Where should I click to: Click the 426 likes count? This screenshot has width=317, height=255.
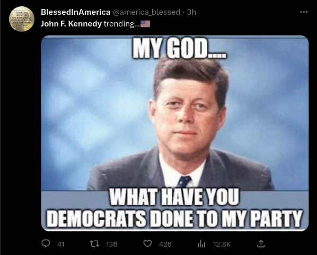165,244
